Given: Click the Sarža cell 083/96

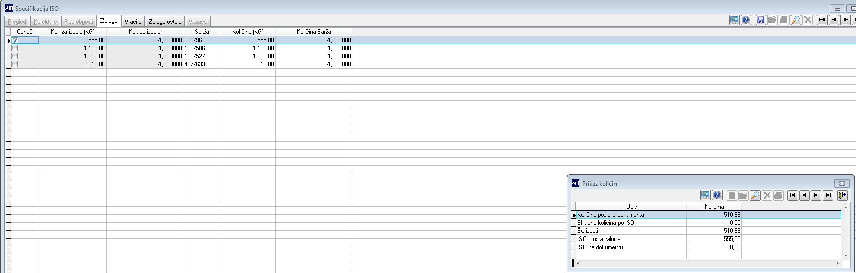Looking at the screenshot, I should [201, 40].
